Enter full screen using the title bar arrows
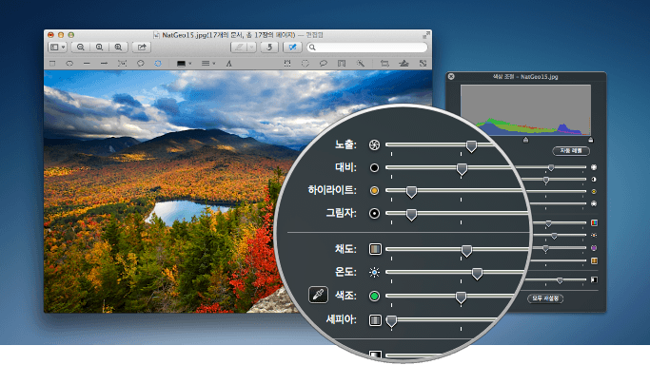This screenshot has height=365, width=650. point(426,35)
